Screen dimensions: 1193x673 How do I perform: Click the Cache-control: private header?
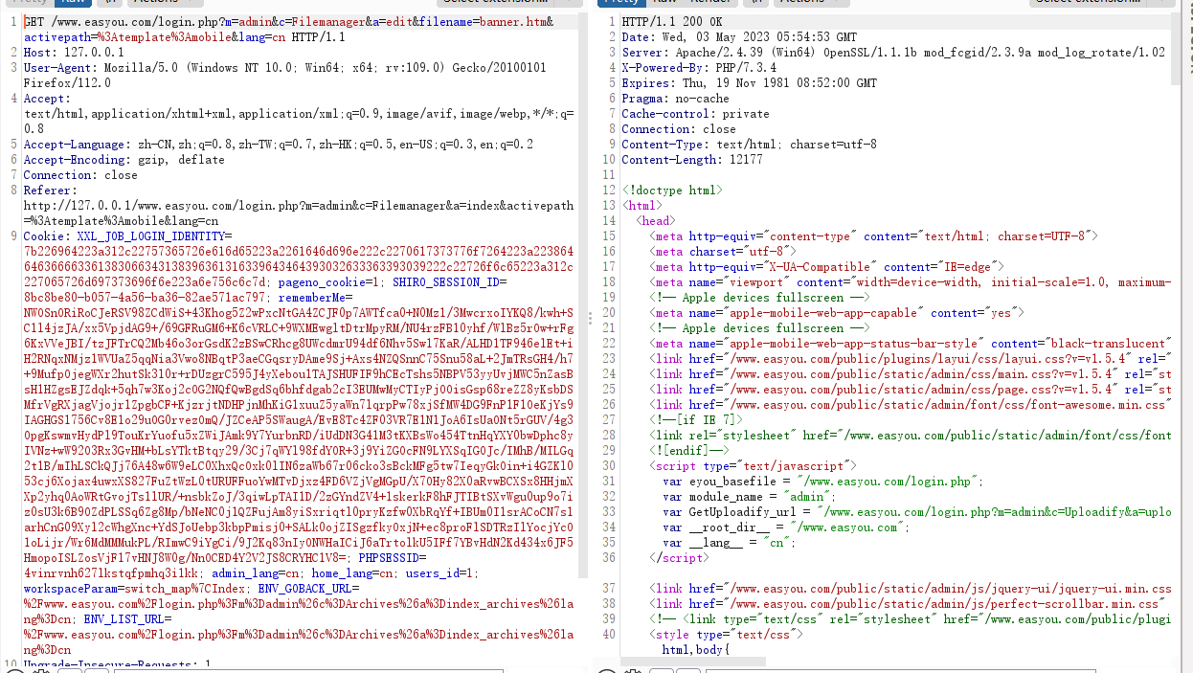click(695, 113)
